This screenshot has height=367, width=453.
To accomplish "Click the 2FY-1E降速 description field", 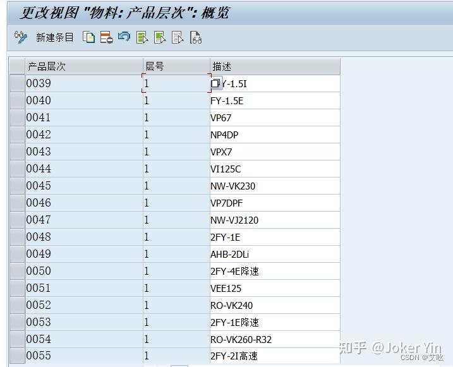I will tap(275, 322).
